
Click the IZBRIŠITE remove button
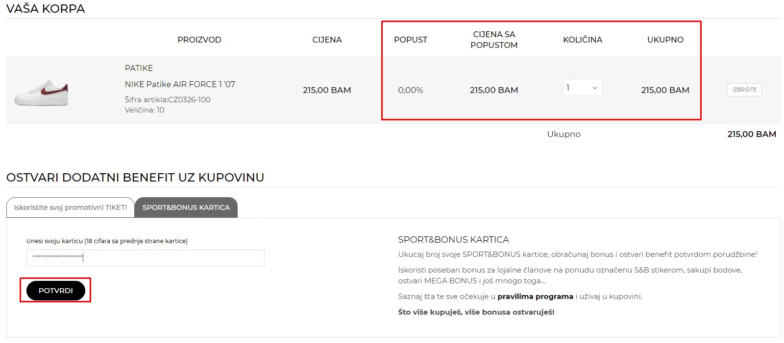click(744, 90)
